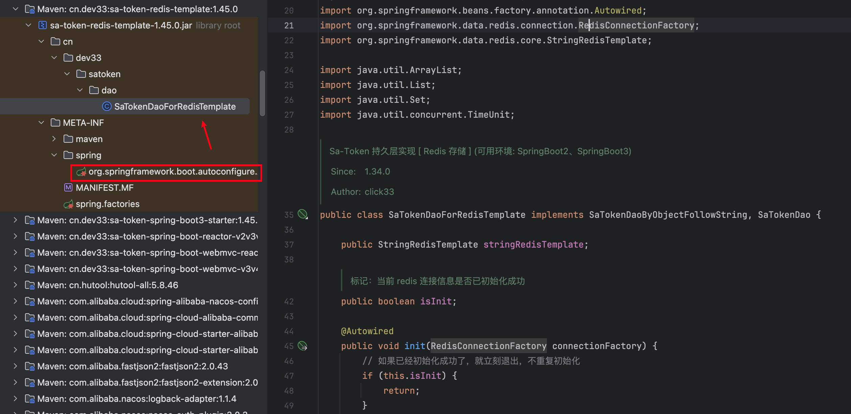Collapse the satoken package folder
Image resolution: width=851 pixels, height=414 pixels.
click(67, 74)
